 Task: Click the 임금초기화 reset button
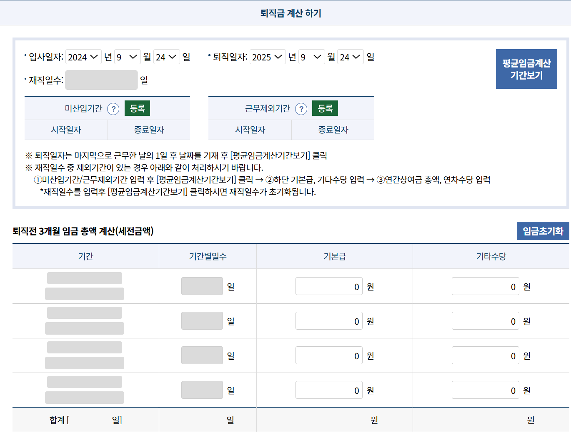click(x=543, y=231)
